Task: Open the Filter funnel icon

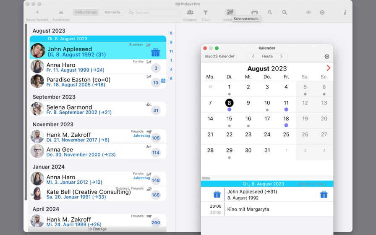Action: pos(206,13)
